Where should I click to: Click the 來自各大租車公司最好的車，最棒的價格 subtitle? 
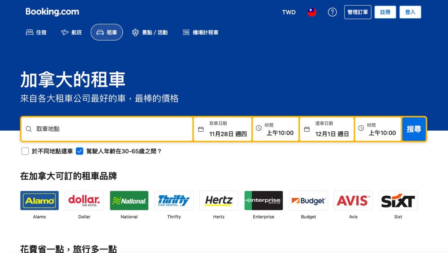(x=99, y=99)
